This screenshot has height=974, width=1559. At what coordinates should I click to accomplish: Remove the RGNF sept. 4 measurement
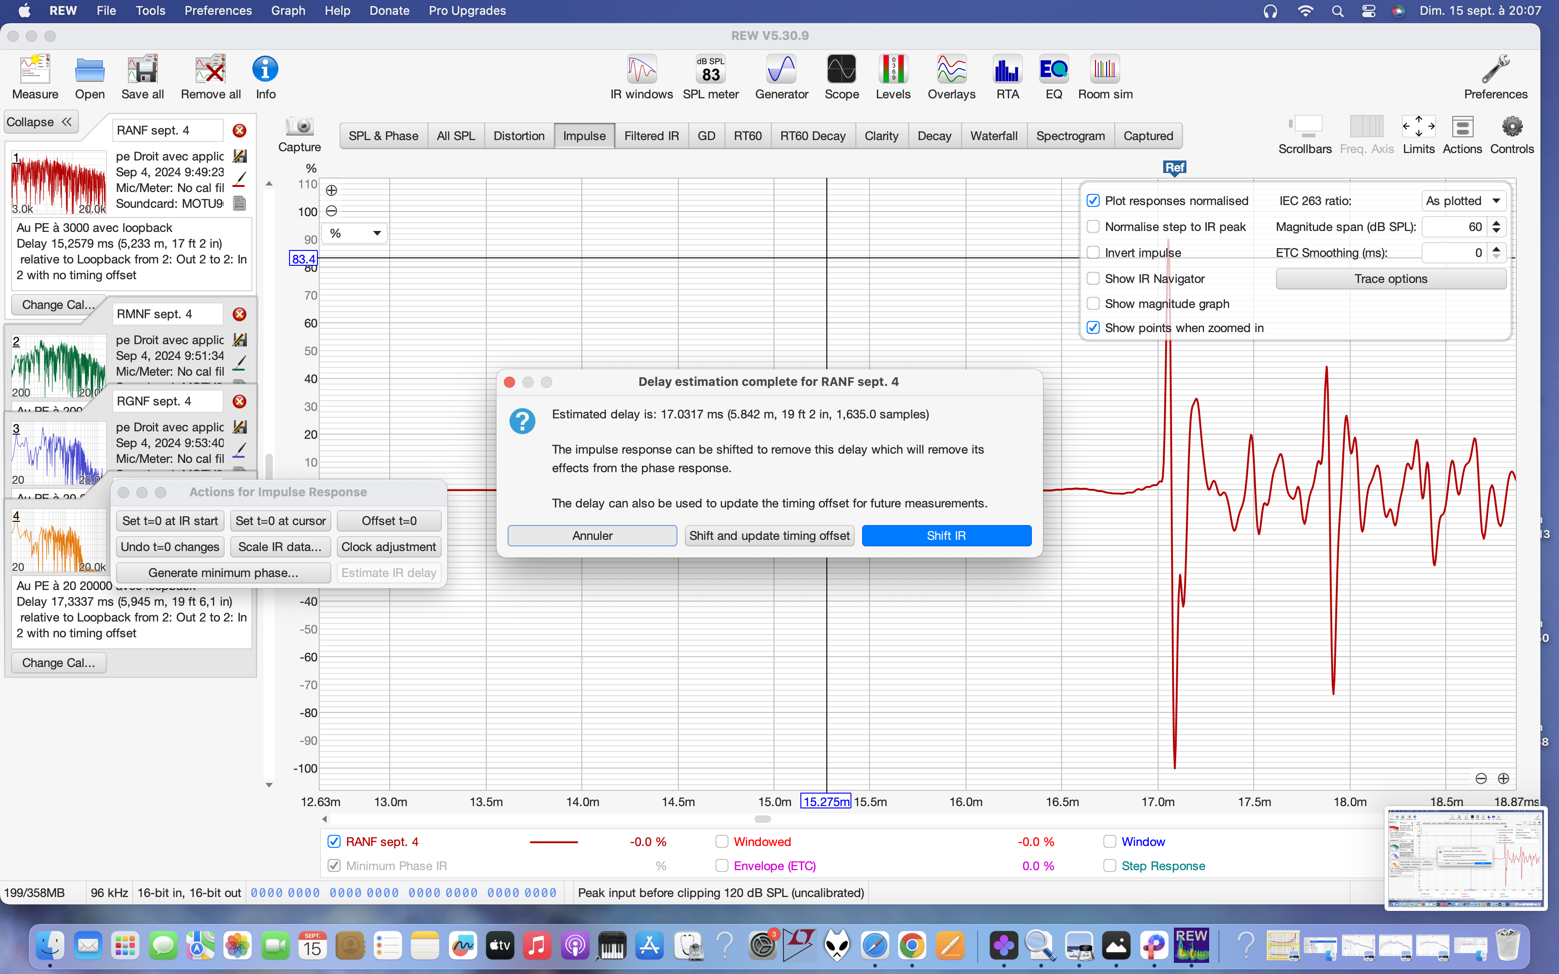[x=239, y=401]
